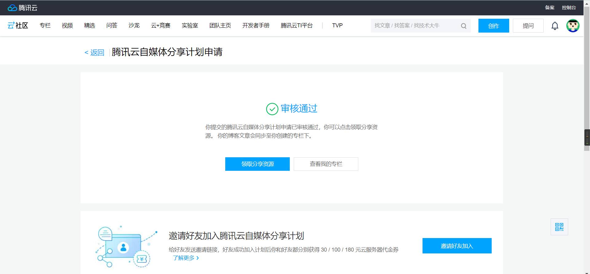
Task: Navigate to the TVP page
Action: (x=337, y=25)
